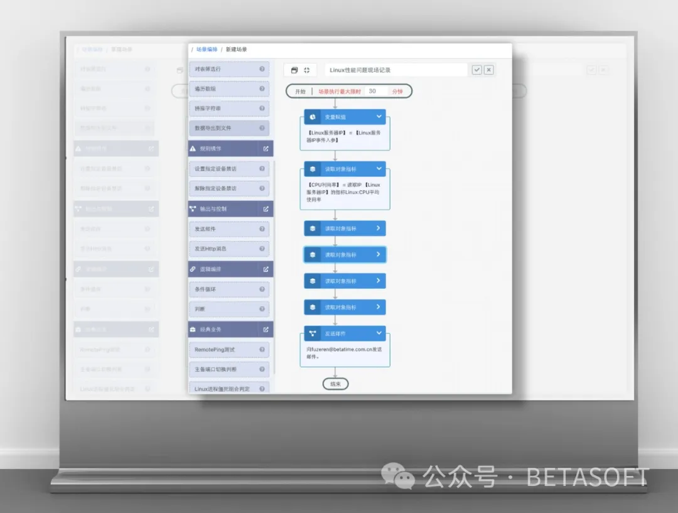678x513 pixels.
Task: Collapse the 发送邮件 flow node chevron
Action: pyautogui.click(x=379, y=333)
